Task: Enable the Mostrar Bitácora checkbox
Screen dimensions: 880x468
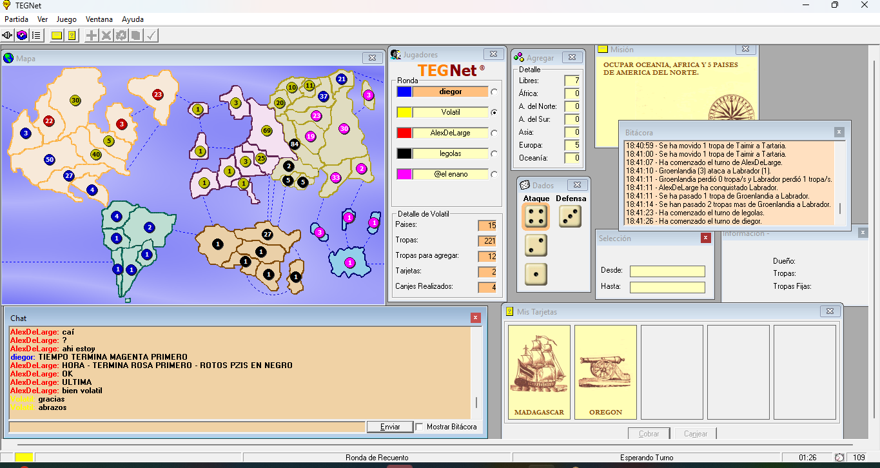Action: point(420,427)
